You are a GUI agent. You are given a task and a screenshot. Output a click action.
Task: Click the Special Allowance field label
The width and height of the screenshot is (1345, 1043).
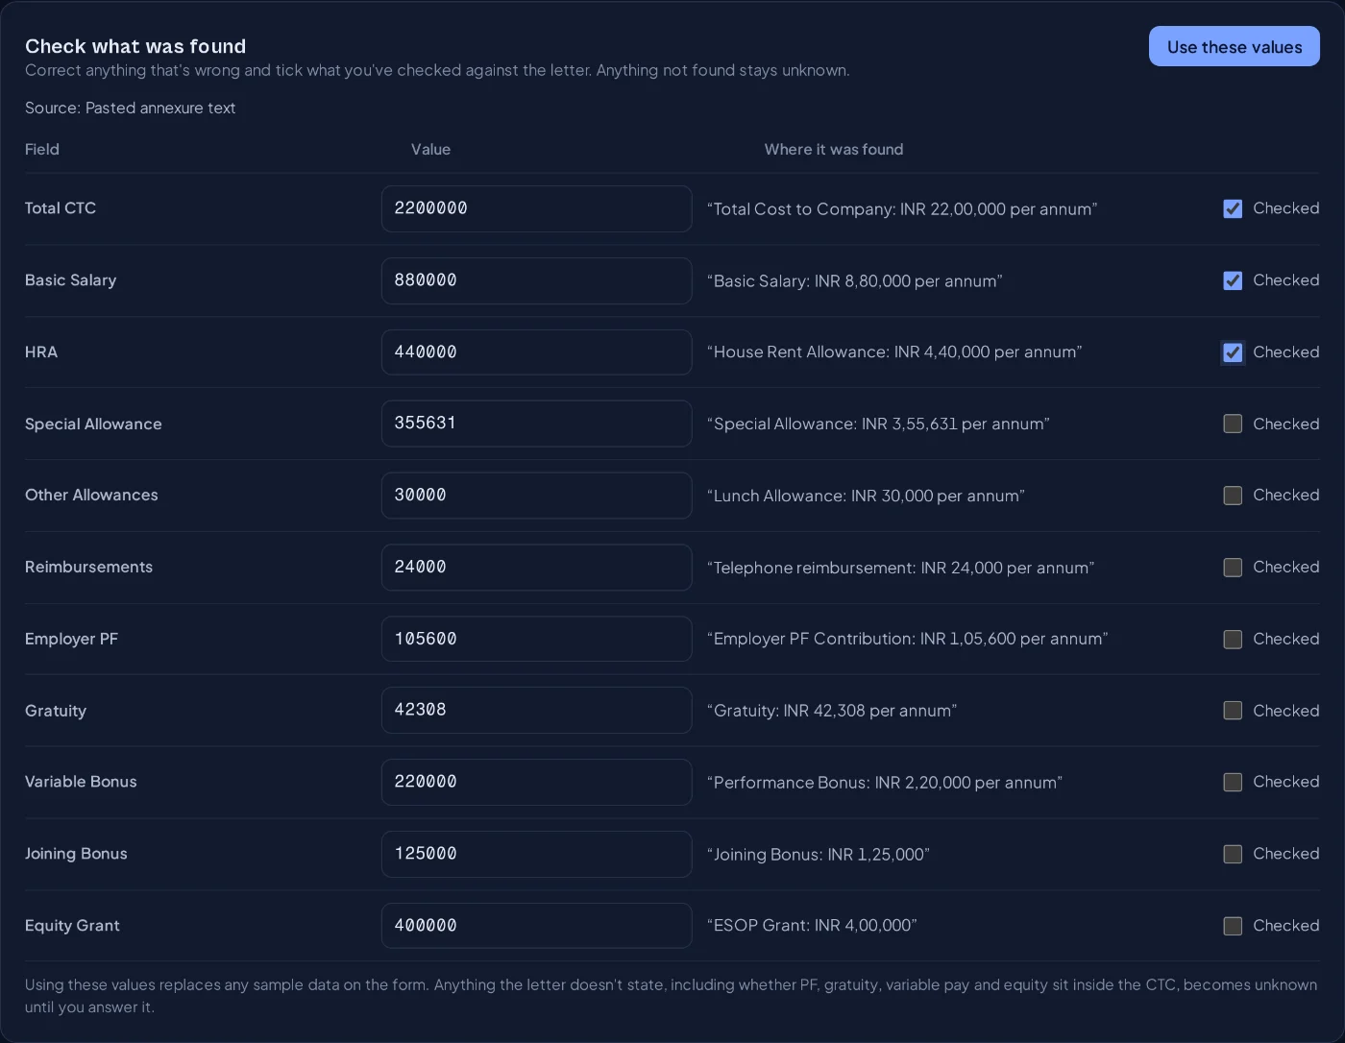93,424
